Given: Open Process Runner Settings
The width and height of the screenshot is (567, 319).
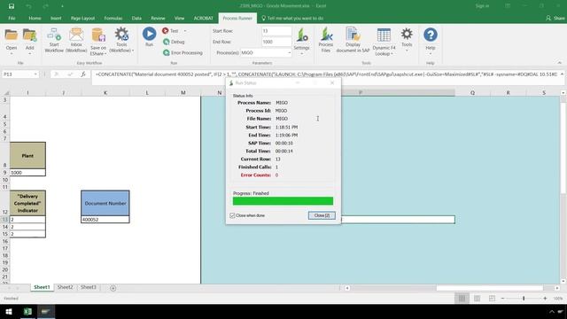Looking at the screenshot, I should pos(301,41).
